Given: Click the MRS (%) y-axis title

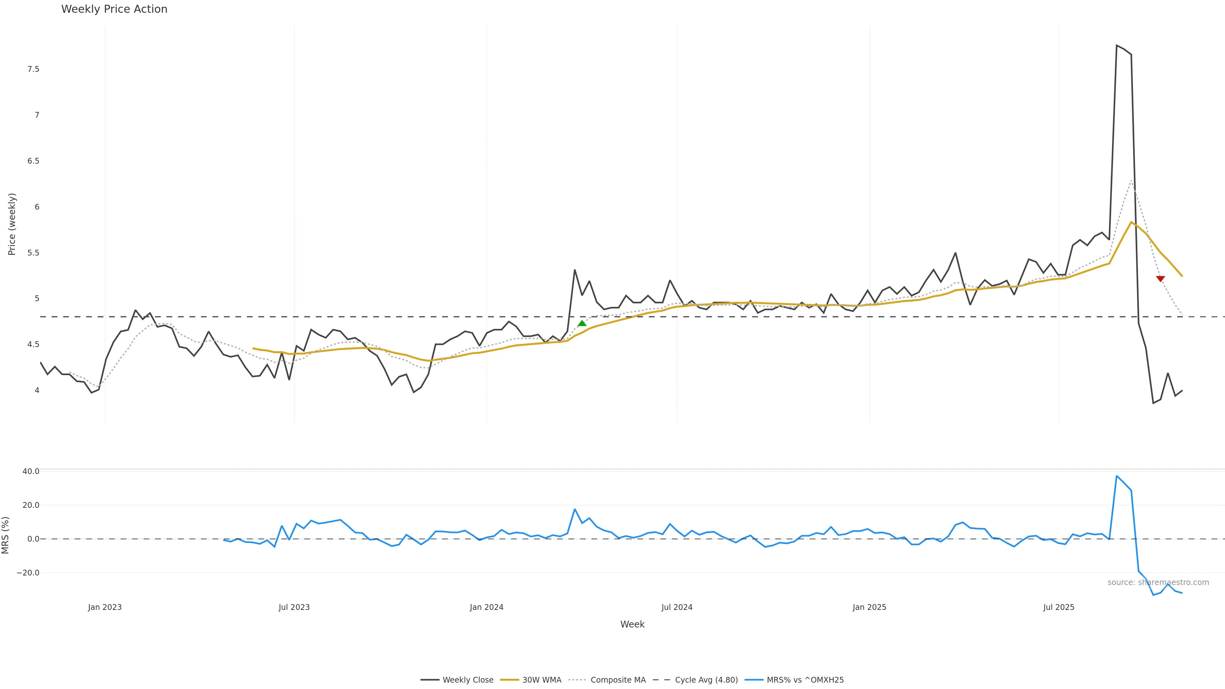Looking at the screenshot, I should tap(6, 535).
